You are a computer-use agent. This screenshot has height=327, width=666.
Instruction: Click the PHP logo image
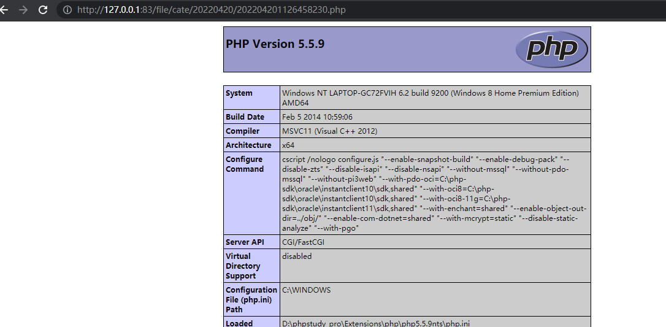(x=552, y=49)
